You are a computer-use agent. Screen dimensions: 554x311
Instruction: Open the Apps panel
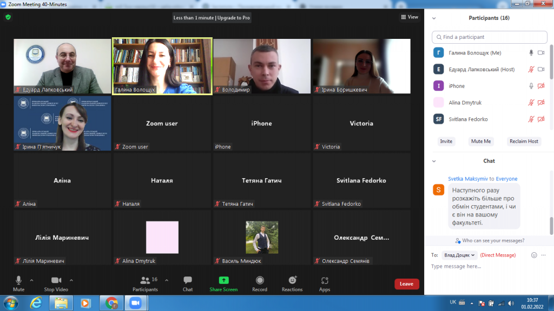pyautogui.click(x=325, y=280)
